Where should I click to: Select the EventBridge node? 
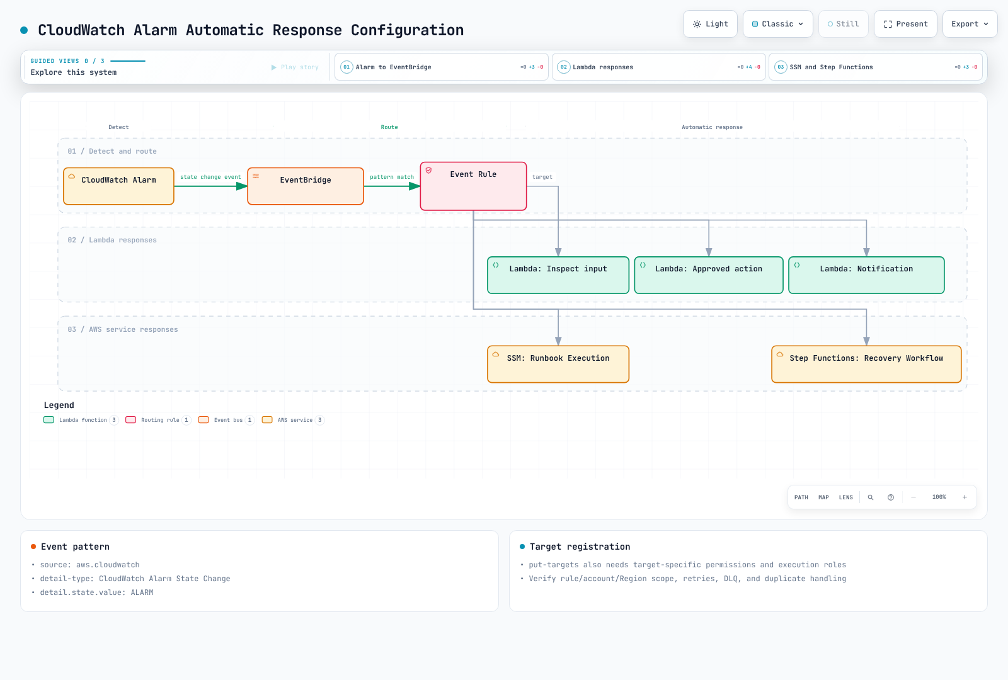306,186
